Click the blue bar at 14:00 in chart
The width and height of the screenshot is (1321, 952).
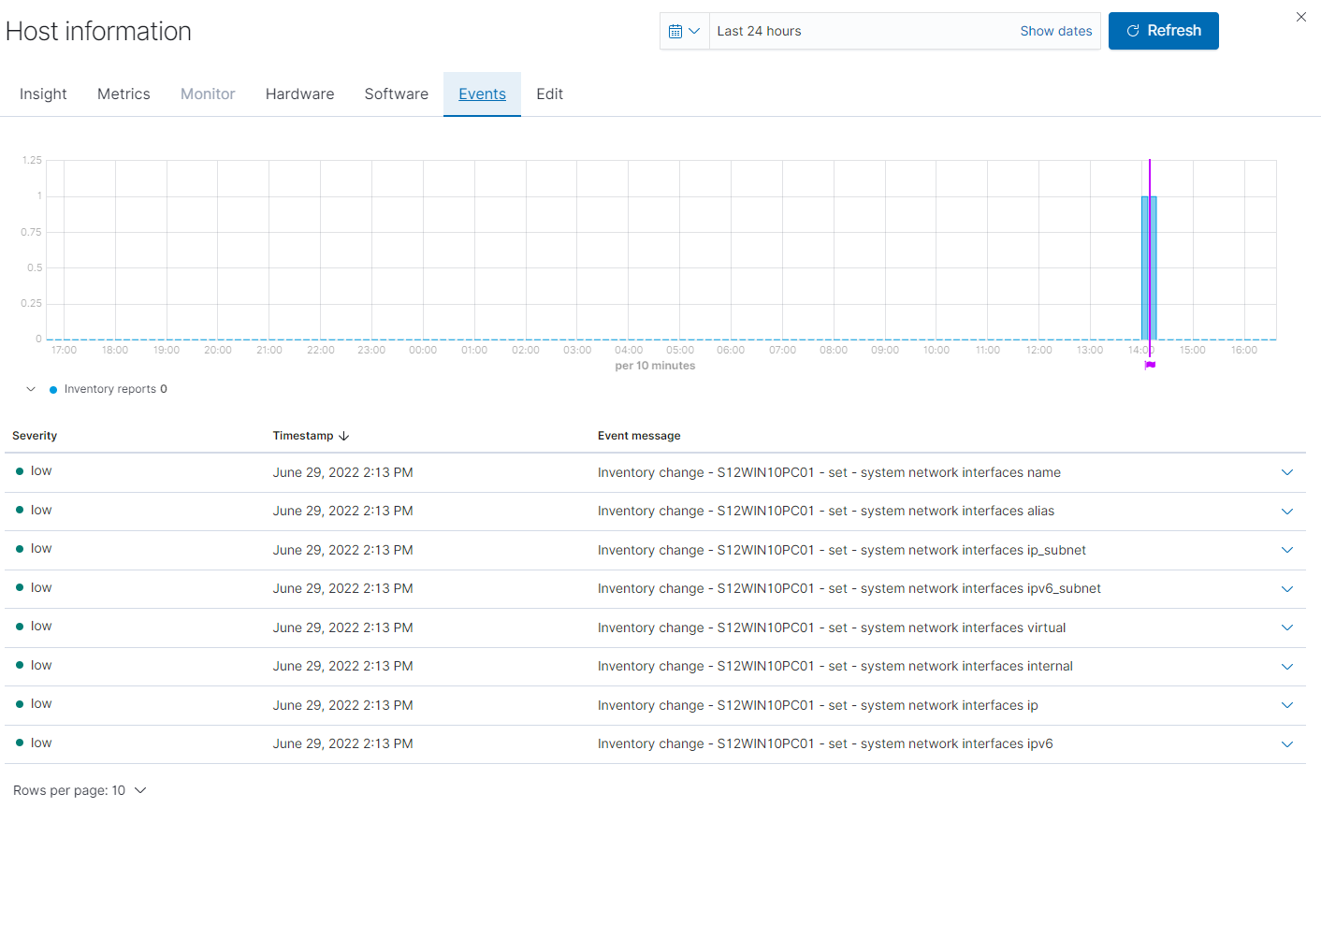point(1149,267)
